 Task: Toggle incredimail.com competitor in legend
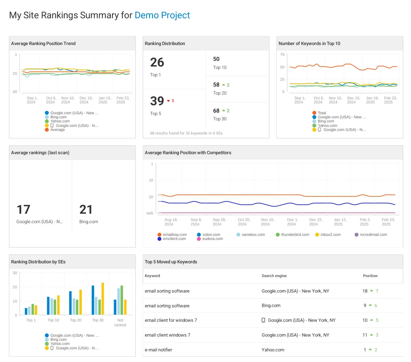click(x=370, y=235)
